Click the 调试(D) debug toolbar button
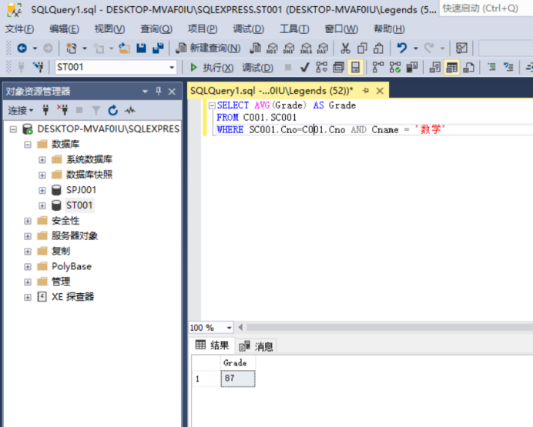The height and width of the screenshot is (427, 533). 258,68
